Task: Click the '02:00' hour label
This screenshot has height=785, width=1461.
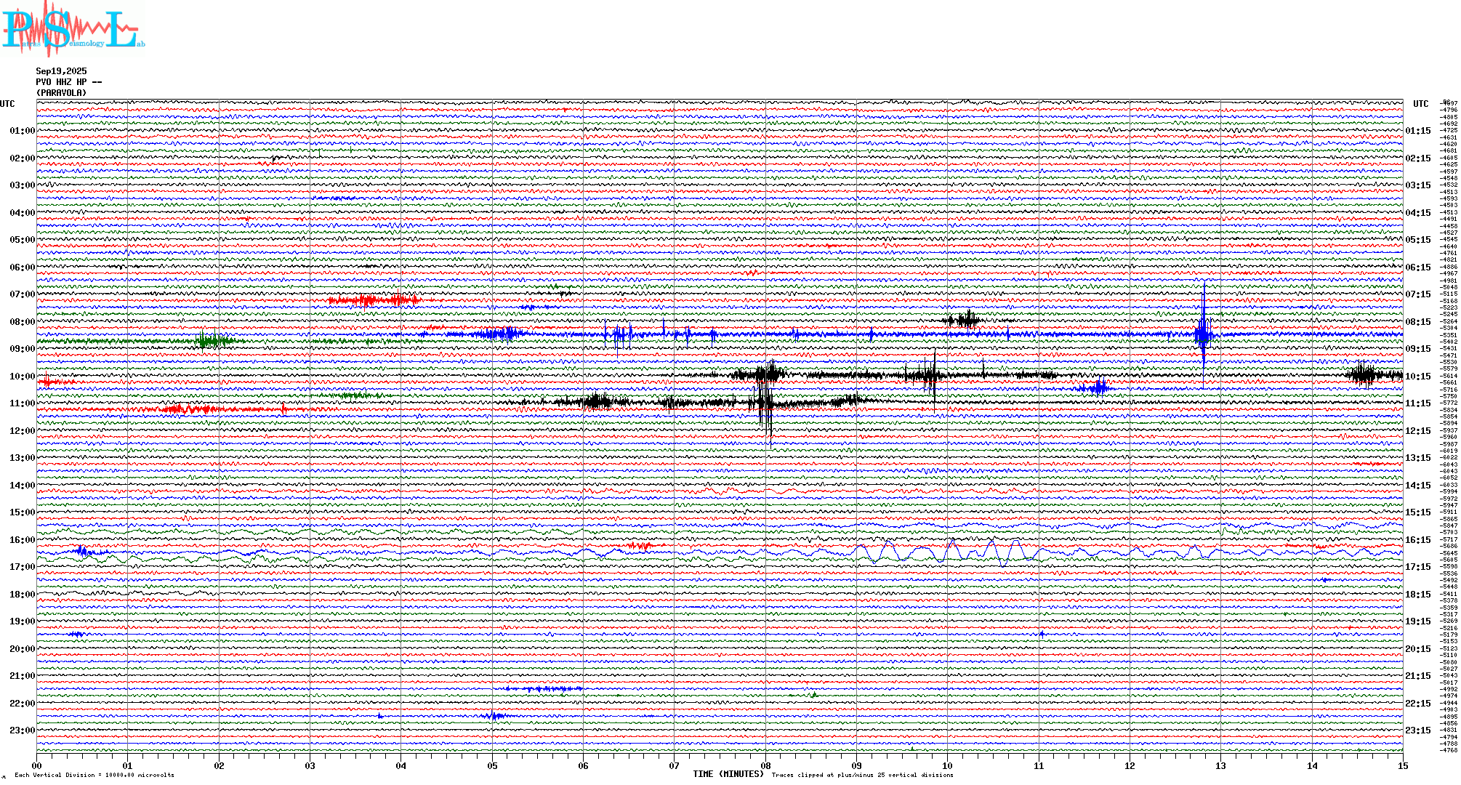Action: coord(23,158)
